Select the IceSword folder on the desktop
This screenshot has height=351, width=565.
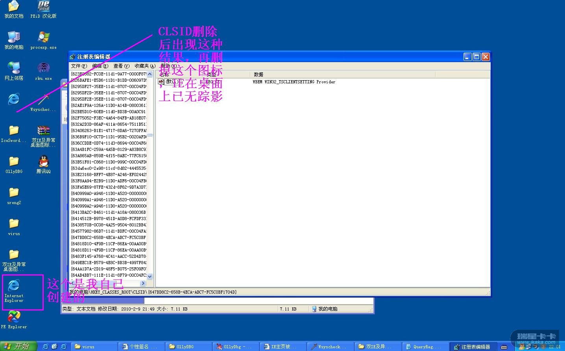point(14,134)
